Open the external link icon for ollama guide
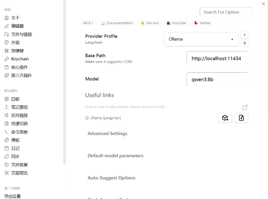268x199 pixels. [245, 107]
